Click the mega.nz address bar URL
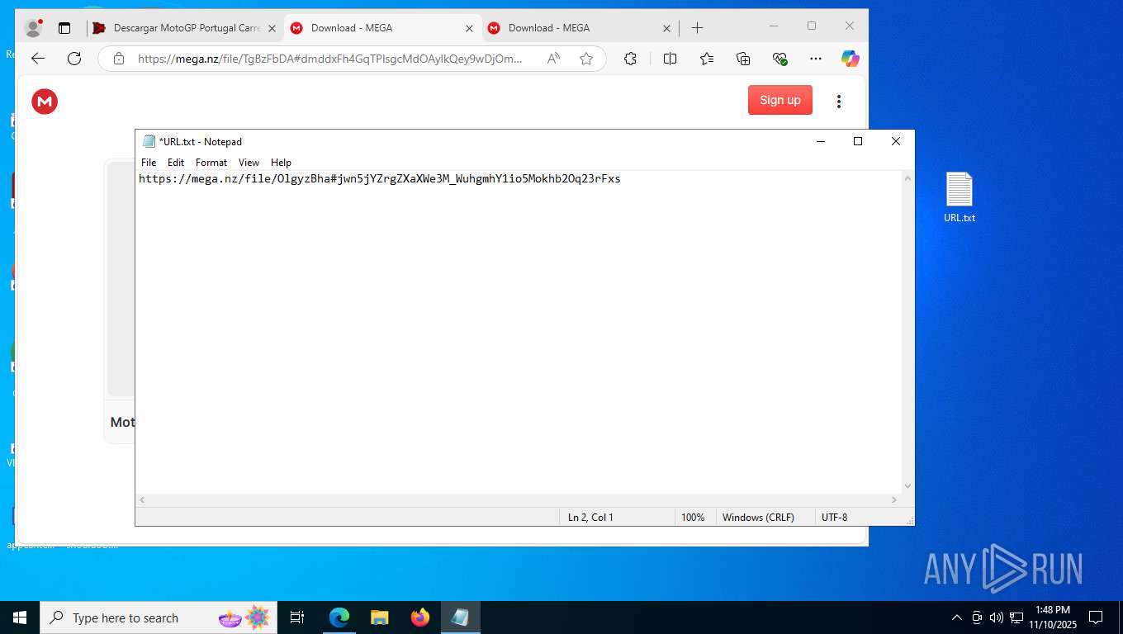The width and height of the screenshot is (1123, 634). tap(330, 59)
